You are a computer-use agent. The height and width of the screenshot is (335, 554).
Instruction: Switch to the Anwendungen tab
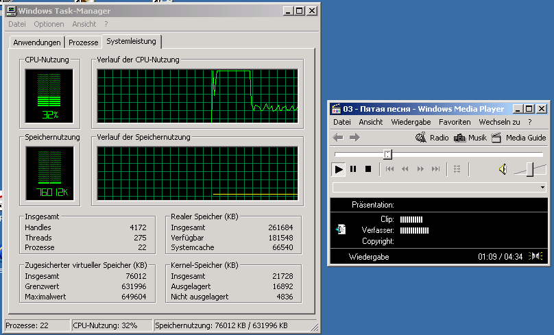(37, 42)
